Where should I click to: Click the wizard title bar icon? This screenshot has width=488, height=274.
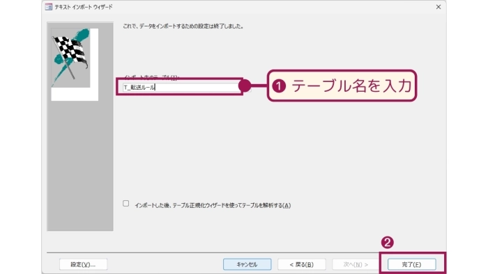pos(49,7)
